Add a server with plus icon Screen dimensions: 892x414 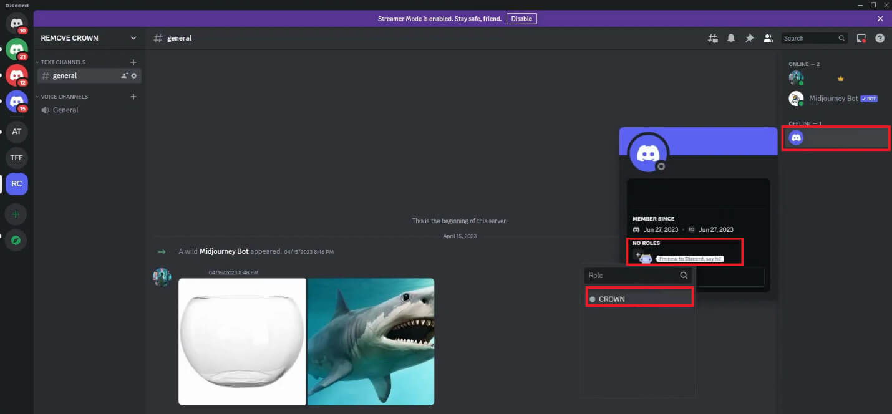pyautogui.click(x=16, y=214)
